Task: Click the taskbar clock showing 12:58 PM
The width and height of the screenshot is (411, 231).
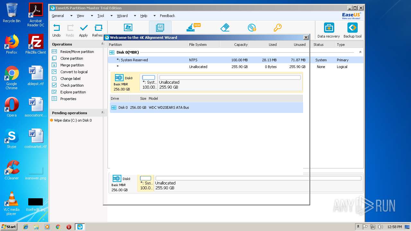Action: (394, 227)
